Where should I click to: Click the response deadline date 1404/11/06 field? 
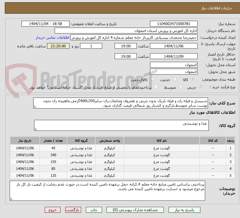174,46
